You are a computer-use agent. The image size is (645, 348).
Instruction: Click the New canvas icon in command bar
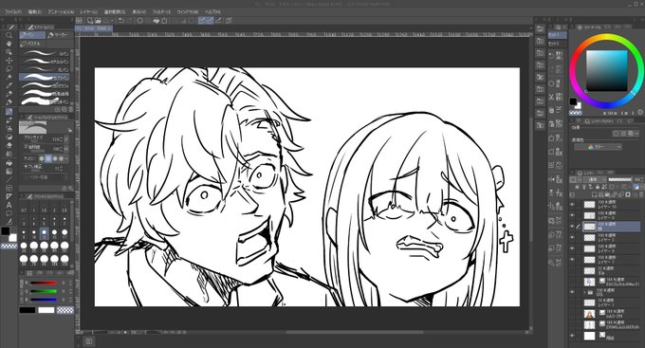pos(90,20)
